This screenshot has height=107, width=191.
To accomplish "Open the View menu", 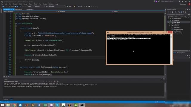I will point(10,4).
